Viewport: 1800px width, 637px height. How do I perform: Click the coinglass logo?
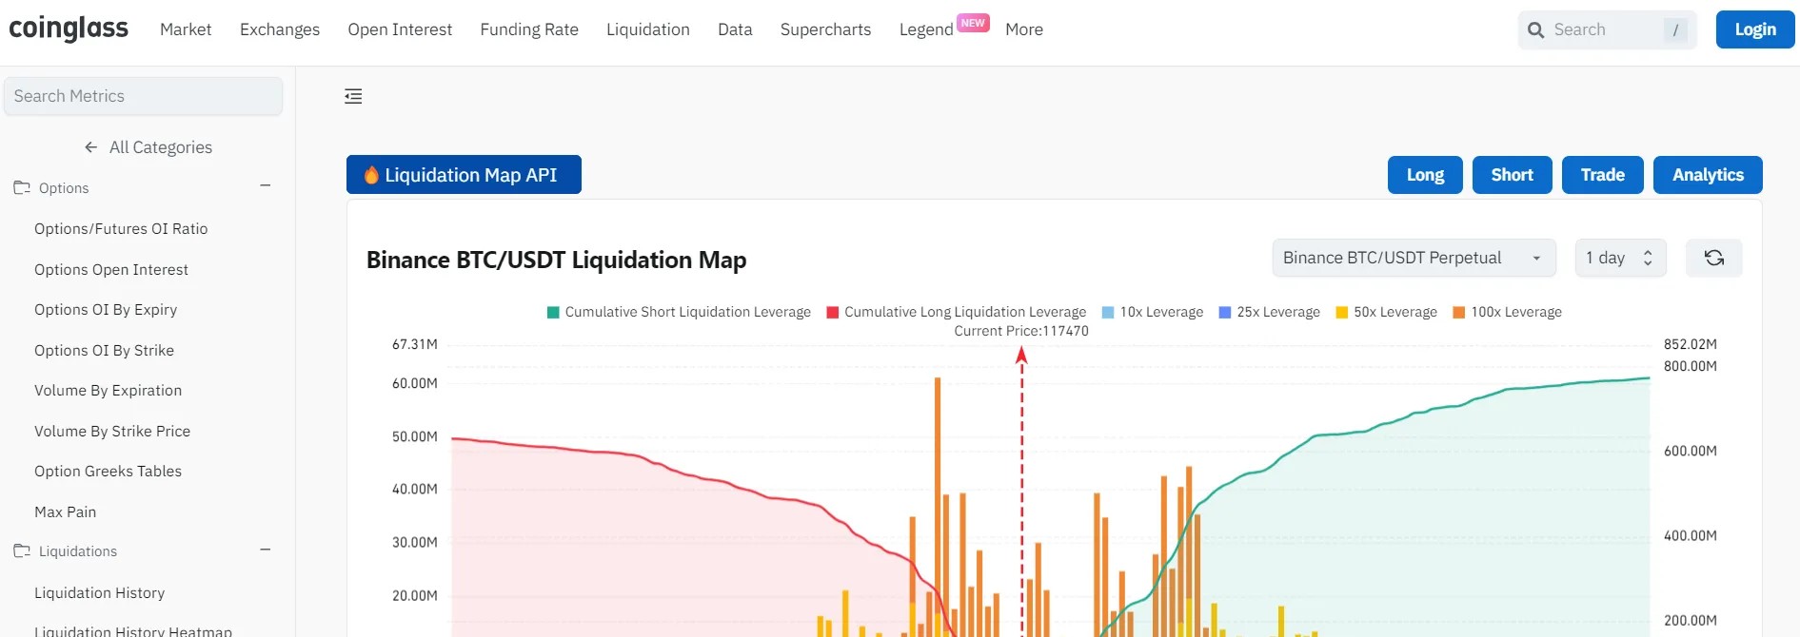coord(69,29)
